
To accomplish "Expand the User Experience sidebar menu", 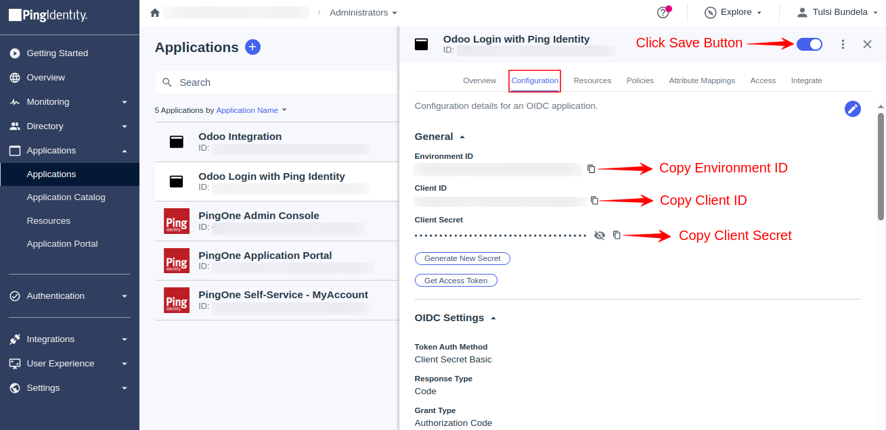I will (x=125, y=364).
